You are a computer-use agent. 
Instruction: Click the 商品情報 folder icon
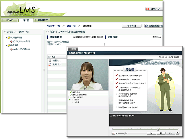click(9, 45)
